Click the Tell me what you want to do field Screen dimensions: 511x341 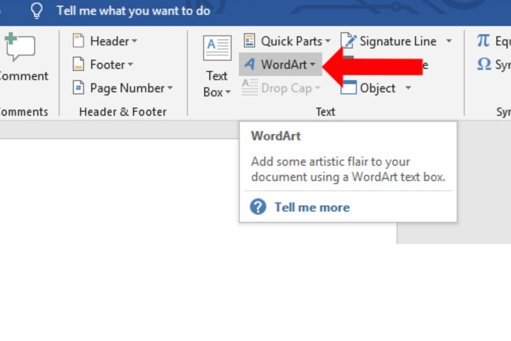click(x=133, y=10)
